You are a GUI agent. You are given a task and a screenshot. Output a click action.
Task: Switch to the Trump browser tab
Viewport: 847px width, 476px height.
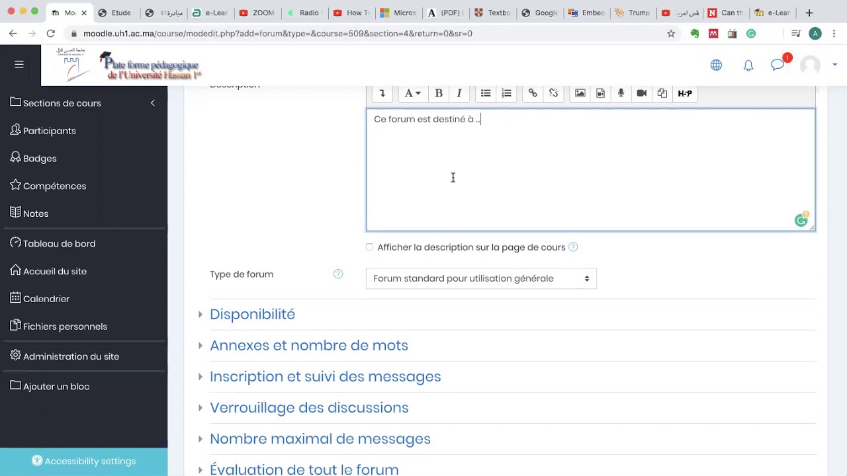[x=633, y=13]
